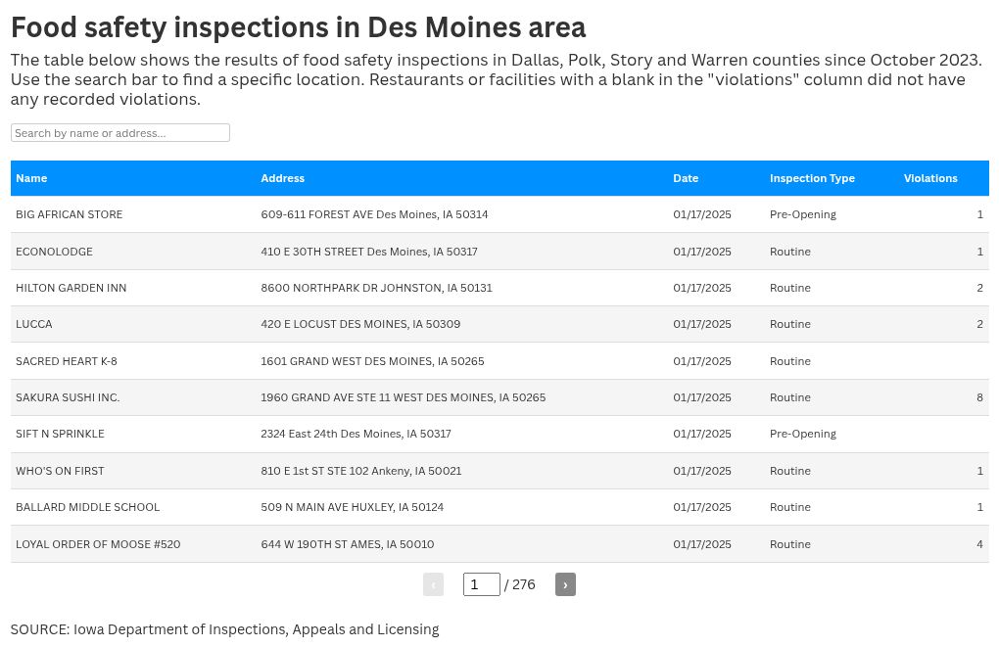Image resolution: width=999 pixels, height=648 pixels.
Task: Click the page number input box
Action: tap(481, 583)
